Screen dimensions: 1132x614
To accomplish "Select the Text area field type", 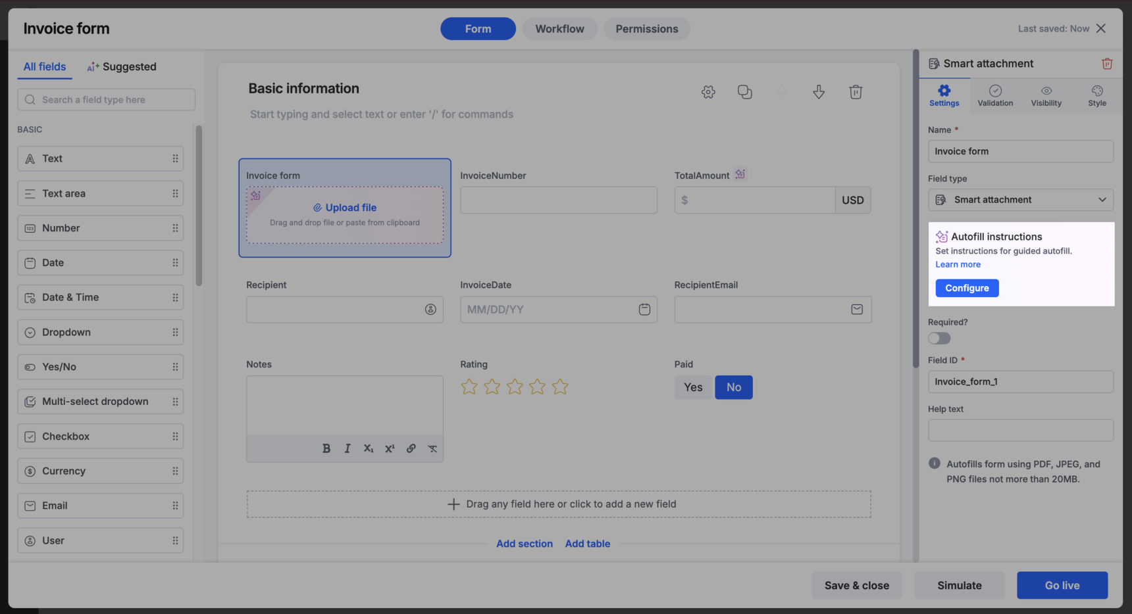I will tap(100, 193).
